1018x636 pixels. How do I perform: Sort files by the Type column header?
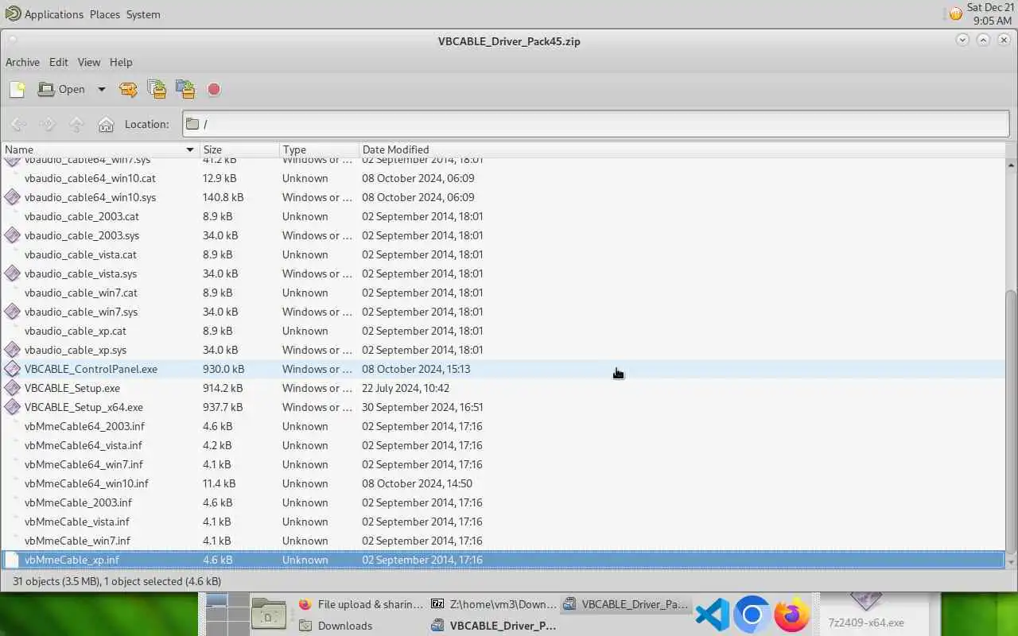point(319,149)
